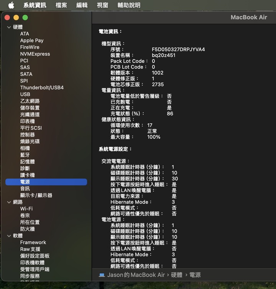Screen dimensions: 276x289
Task: Select PCI in the sidebar
Action: (x=24, y=61)
